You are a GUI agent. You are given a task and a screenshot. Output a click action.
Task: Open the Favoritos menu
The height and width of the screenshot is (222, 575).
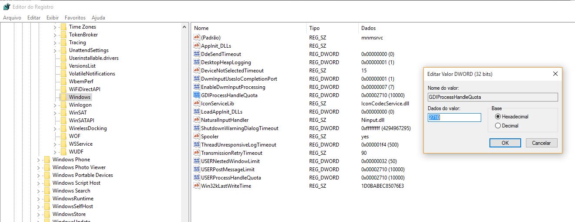[x=75, y=18]
